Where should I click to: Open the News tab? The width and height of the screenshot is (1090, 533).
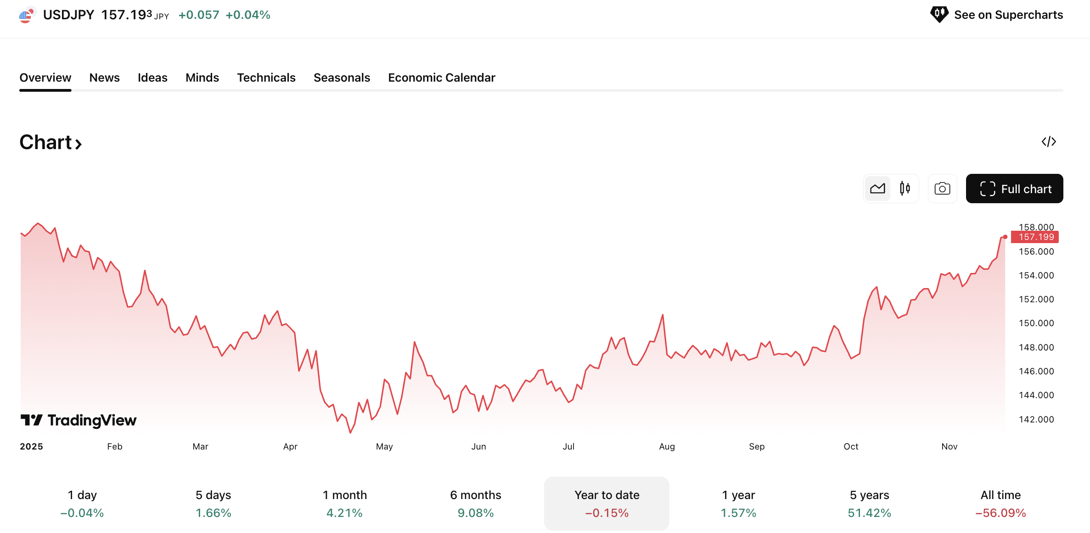coord(104,78)
